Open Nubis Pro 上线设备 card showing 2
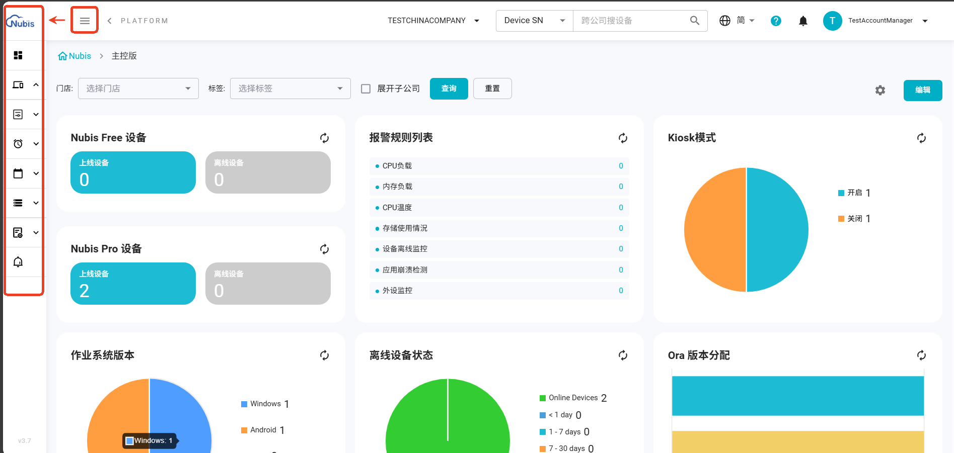 tap(133, 284)
